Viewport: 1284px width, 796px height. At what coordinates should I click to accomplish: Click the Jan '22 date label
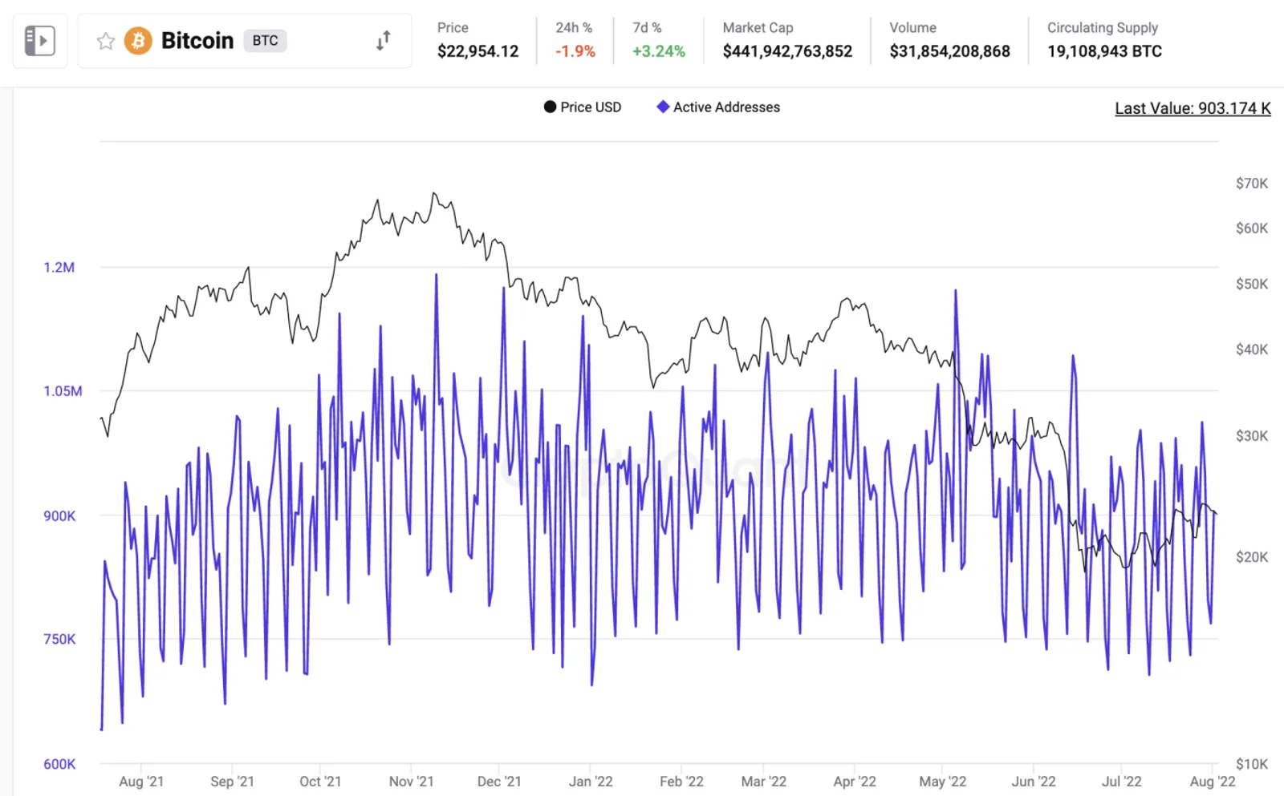pyautogui.click(x=591, y=782)
